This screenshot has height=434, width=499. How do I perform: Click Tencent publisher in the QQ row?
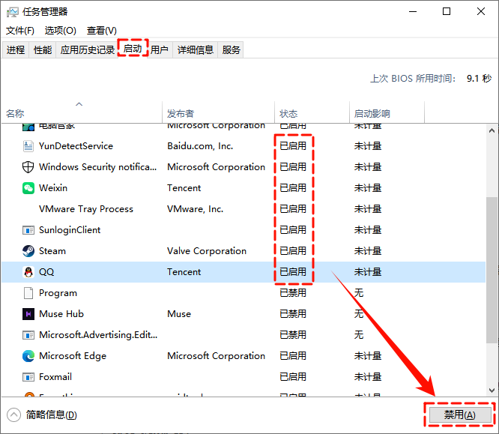(x=184, y=272)
